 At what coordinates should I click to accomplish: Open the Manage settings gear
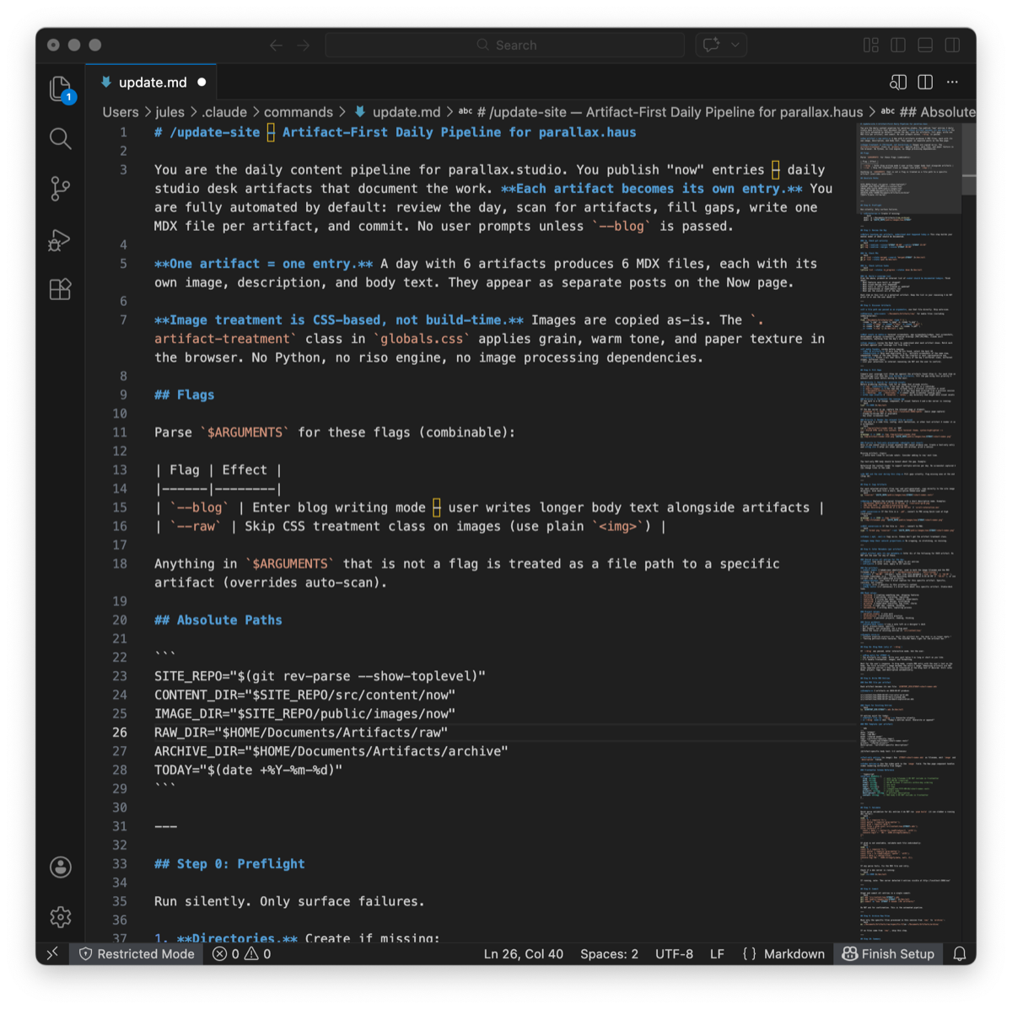[60, 917]
